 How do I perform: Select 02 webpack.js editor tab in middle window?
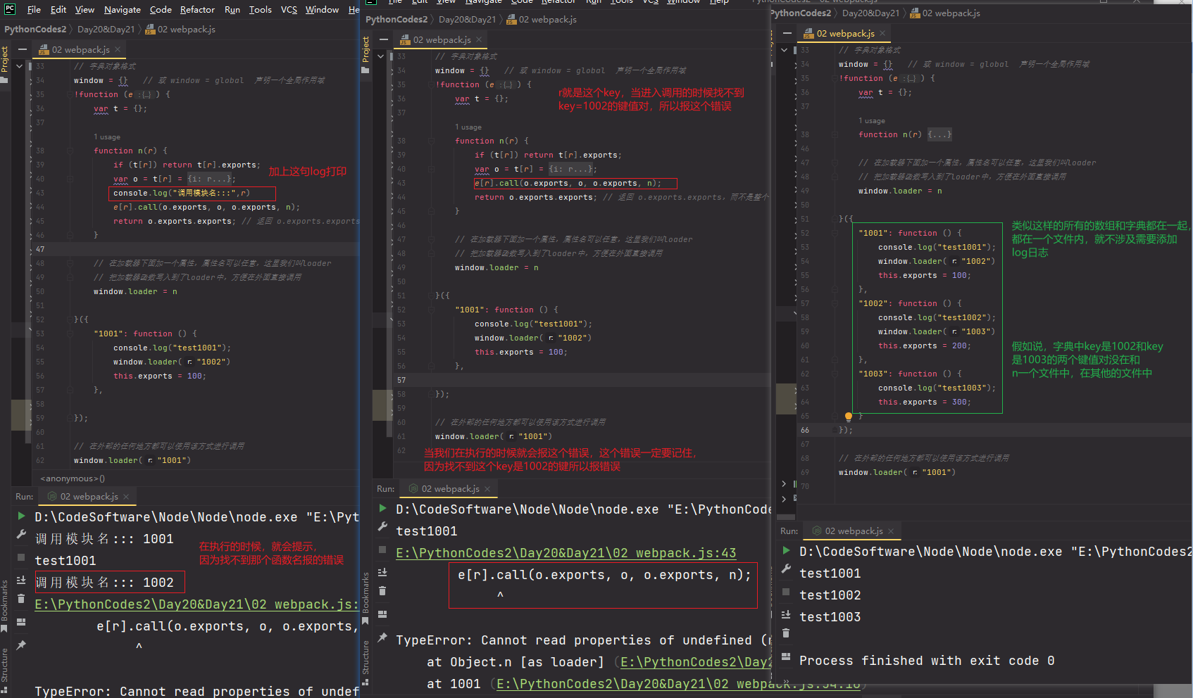tap(441, 39)
